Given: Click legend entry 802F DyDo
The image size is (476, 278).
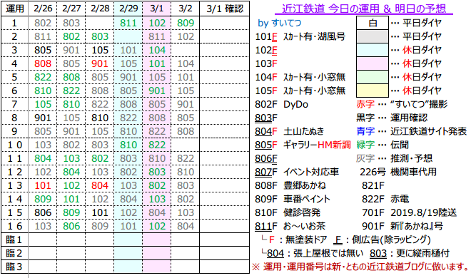Looking at the screenshot, I should coord(281,104).
